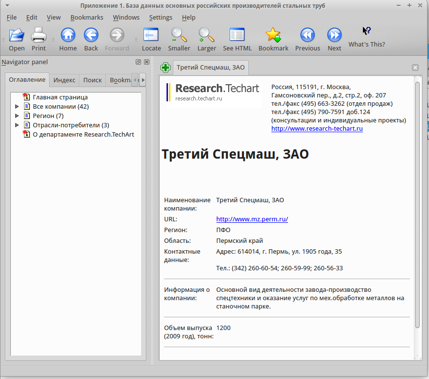Switch to Оглавление tab
This screenshot has height=379, width=429.
[x=27, y=80]
